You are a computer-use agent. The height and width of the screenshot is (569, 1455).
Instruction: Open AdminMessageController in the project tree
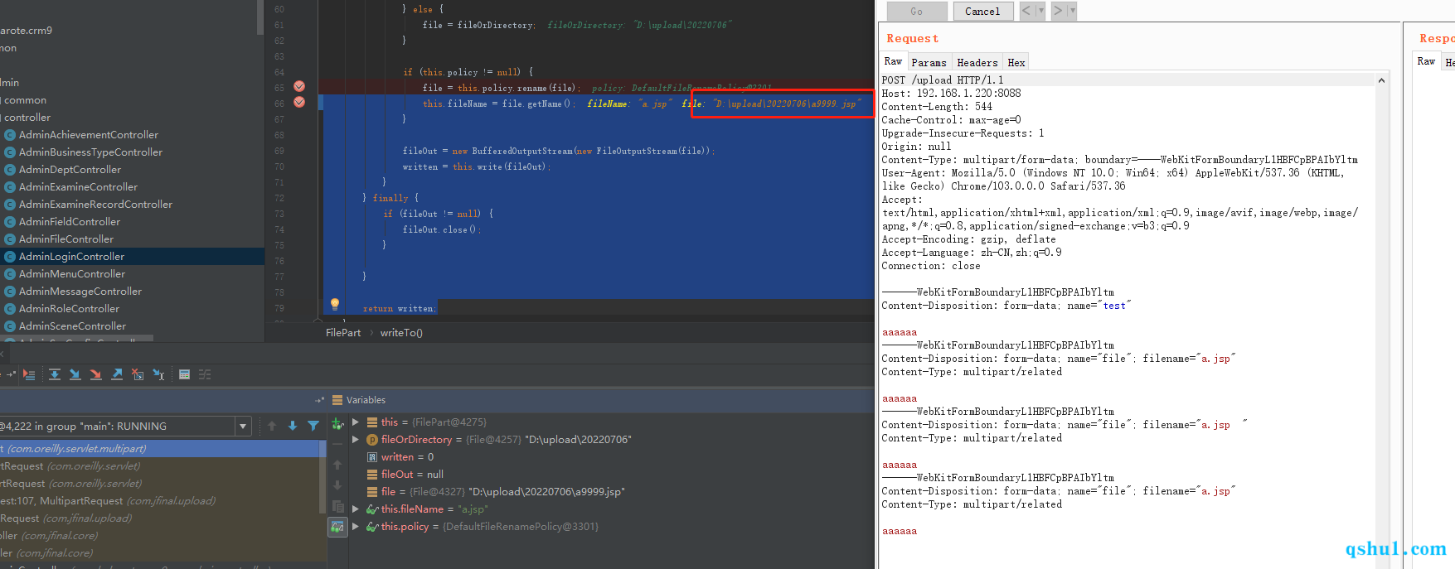click(x=80, y=292)
